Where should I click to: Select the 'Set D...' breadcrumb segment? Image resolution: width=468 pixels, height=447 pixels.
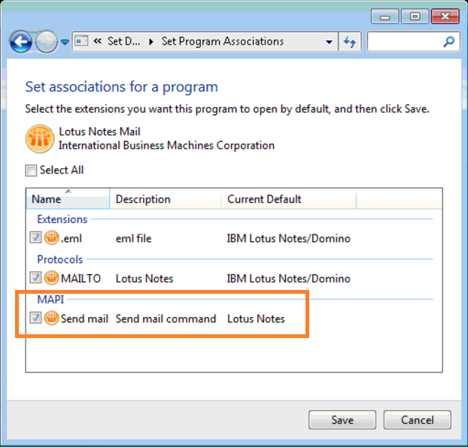pyautogui.click(x=123, y=41)
